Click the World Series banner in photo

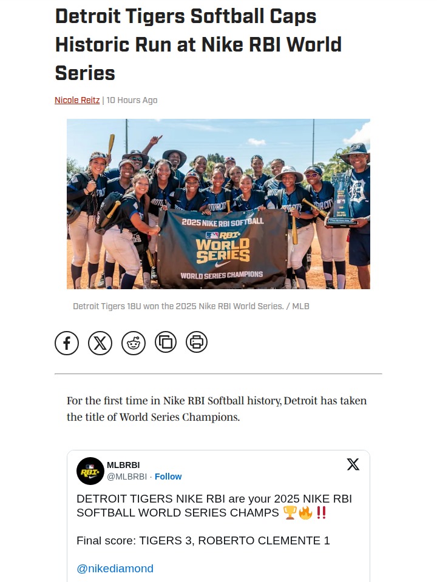pos(222,248)
